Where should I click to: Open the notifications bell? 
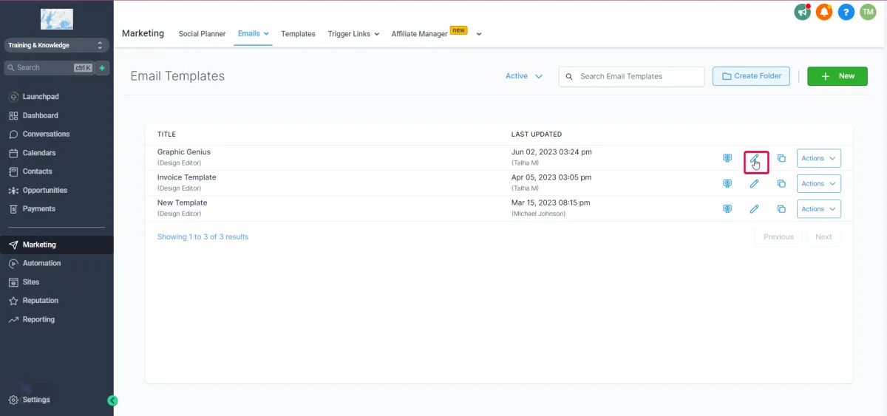point(824,12)
